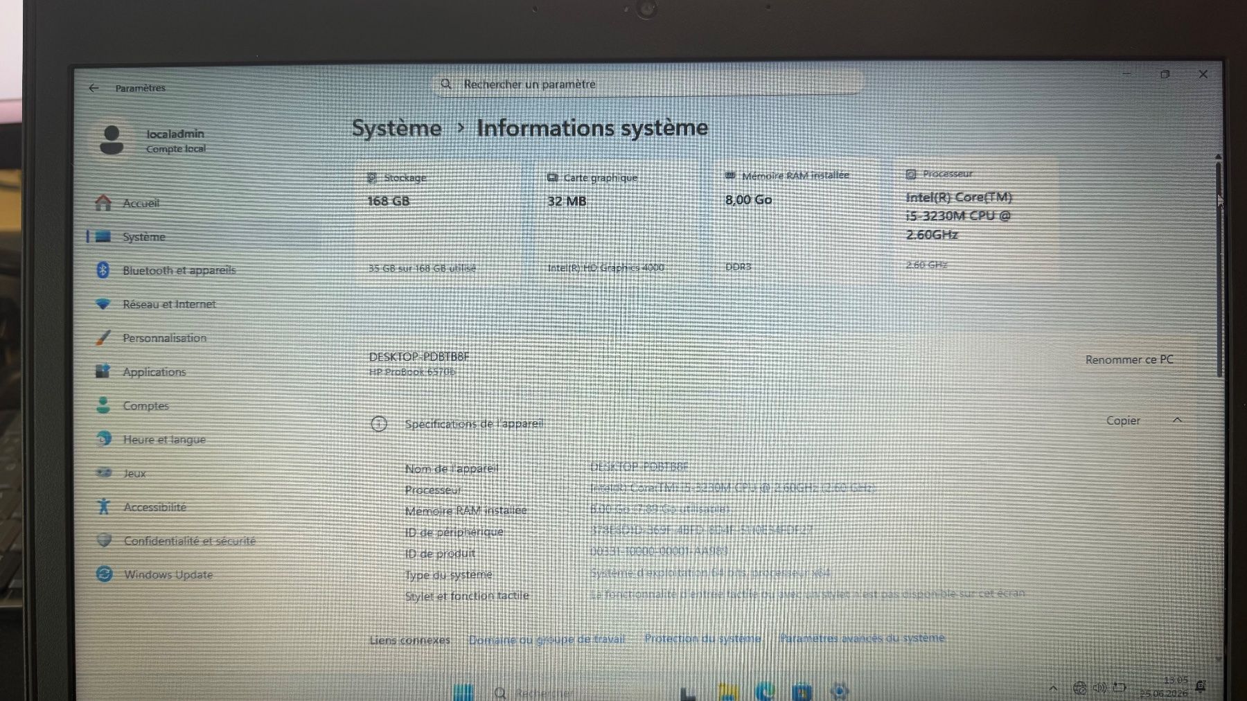
Task: Go back with the Paramètres back arrow
Action: [94, 88]
